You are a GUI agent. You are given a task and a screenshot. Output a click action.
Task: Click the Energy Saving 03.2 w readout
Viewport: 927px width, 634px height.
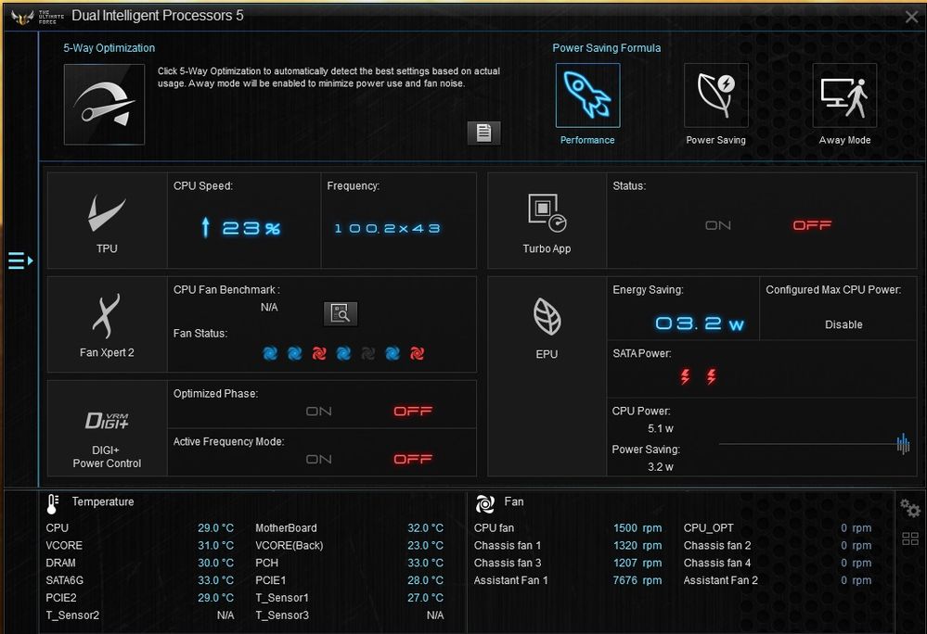700,323
